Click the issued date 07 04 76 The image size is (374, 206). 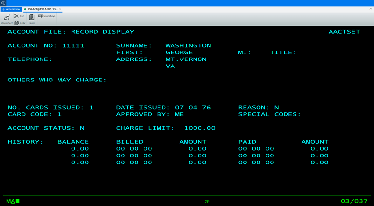193,108
